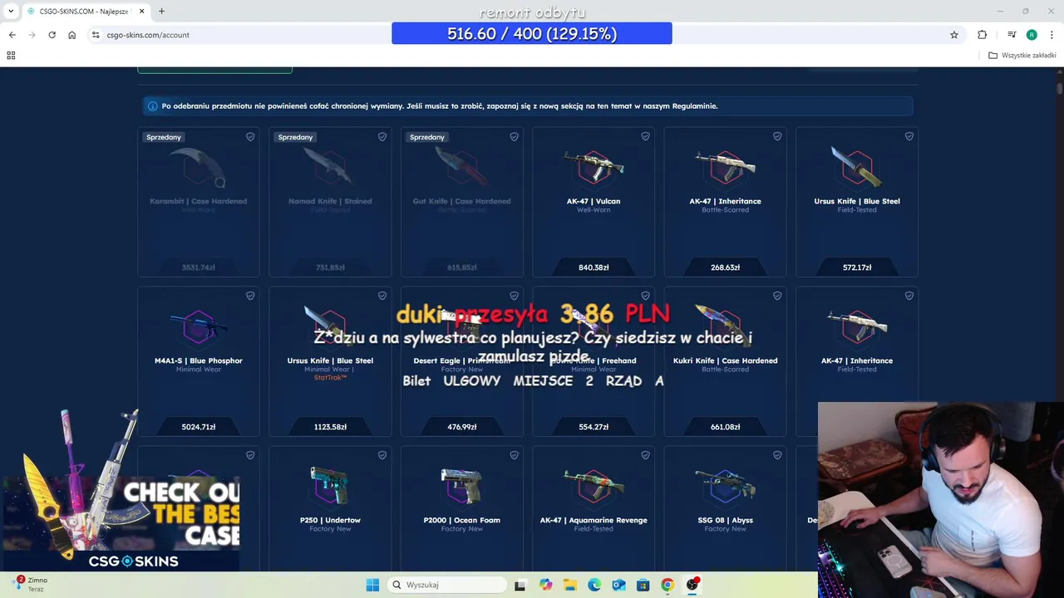Click shield icon on P2000 Ocean Foam card

point(514,455)
